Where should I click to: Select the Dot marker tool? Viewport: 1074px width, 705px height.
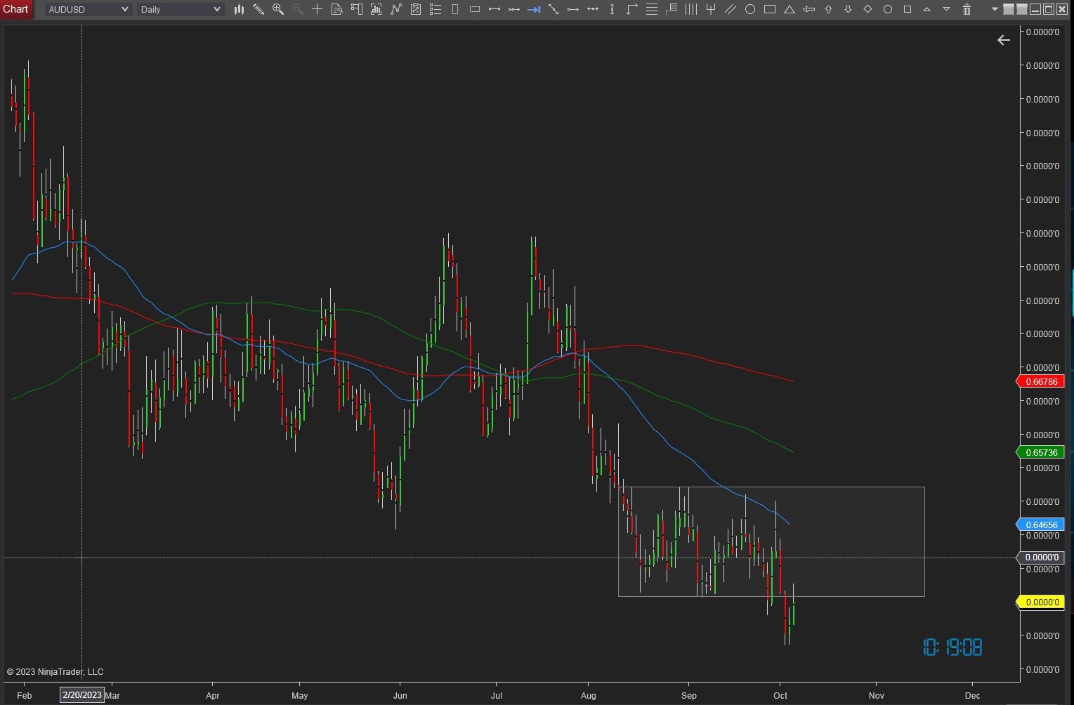[888, 9]
